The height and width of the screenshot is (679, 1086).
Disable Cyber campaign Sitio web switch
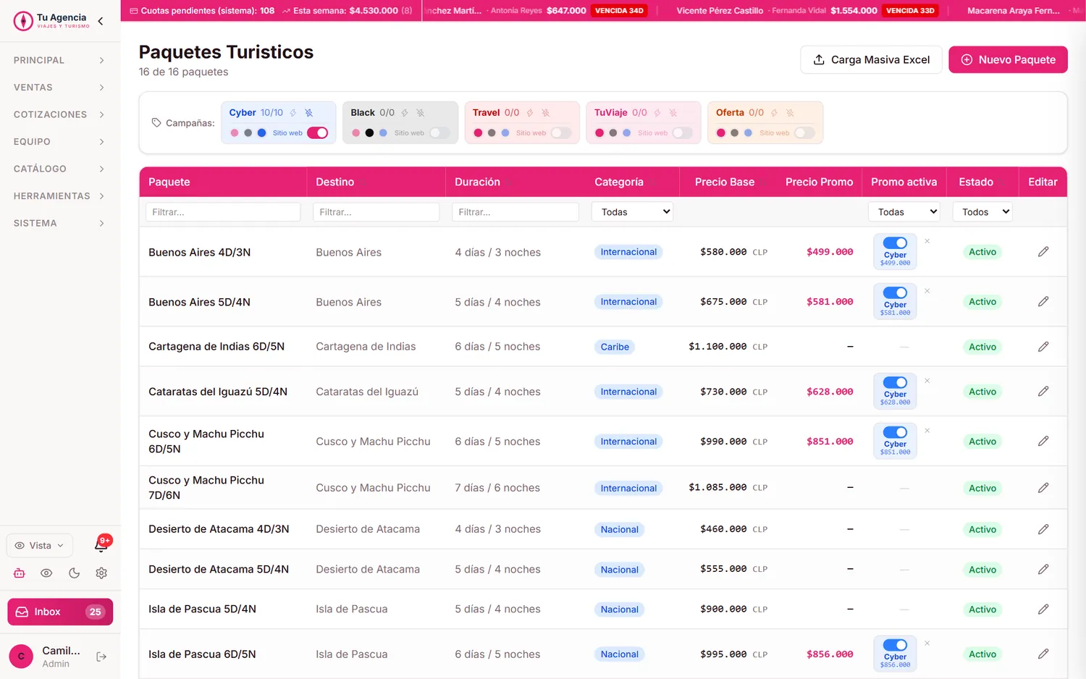coord(318,133)
